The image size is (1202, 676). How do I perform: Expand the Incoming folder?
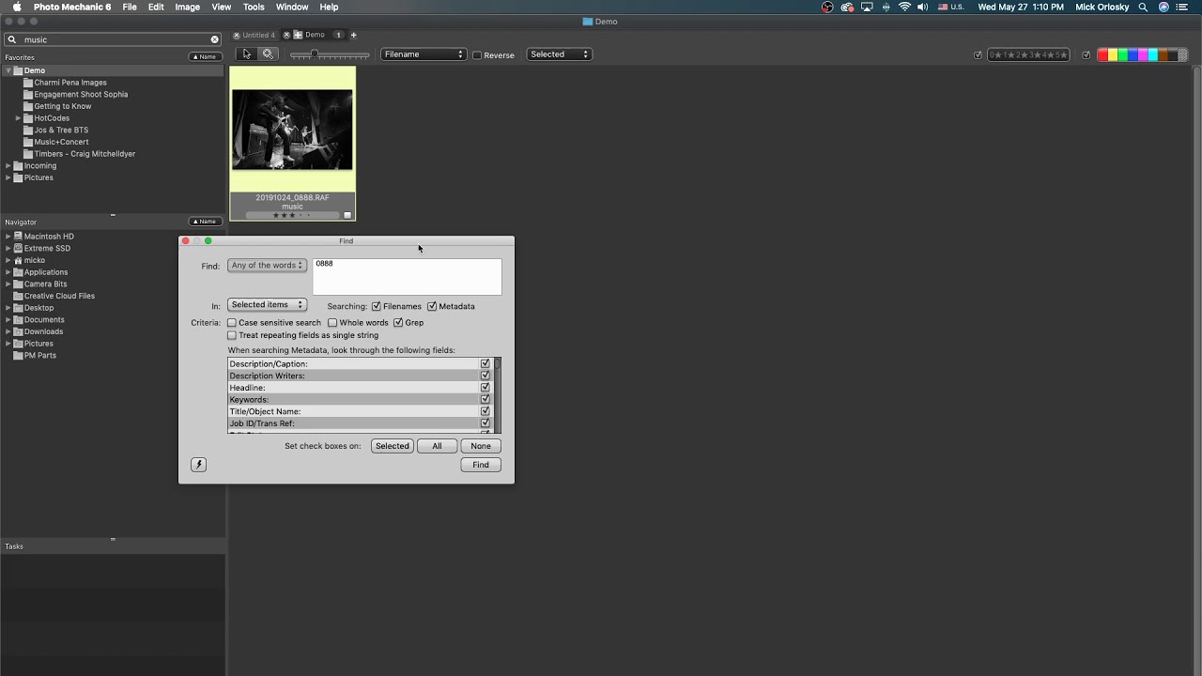(x=8, y=166)
